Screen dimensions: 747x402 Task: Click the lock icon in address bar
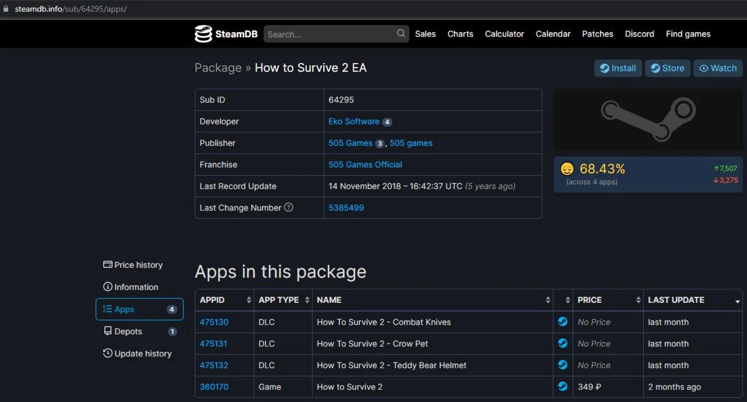[x=6, y=9]
